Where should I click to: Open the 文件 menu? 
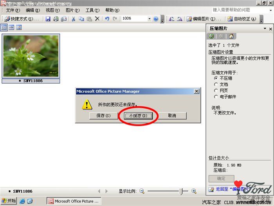13,10
